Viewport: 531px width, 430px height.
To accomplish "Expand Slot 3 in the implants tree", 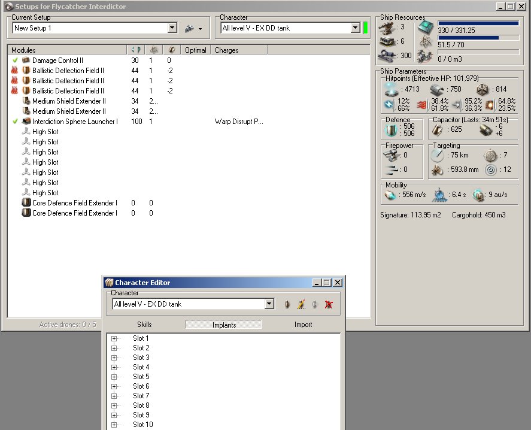I will pyautogui.click(x=114, y=358).
